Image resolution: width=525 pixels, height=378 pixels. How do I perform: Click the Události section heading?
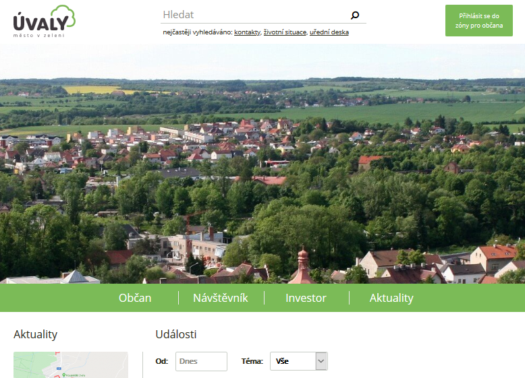176,335
